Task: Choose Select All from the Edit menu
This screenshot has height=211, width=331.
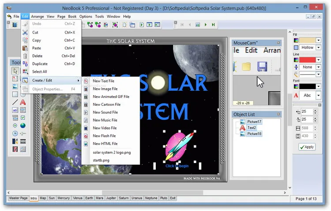Action: tap(51, 72)
